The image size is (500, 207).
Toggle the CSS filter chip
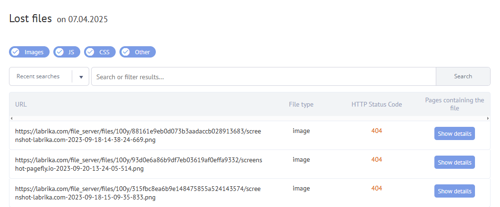click(x=100, y=52)
